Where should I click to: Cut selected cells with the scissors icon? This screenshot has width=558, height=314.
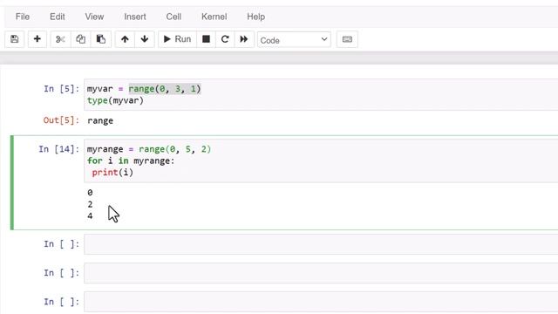point(60,39)
